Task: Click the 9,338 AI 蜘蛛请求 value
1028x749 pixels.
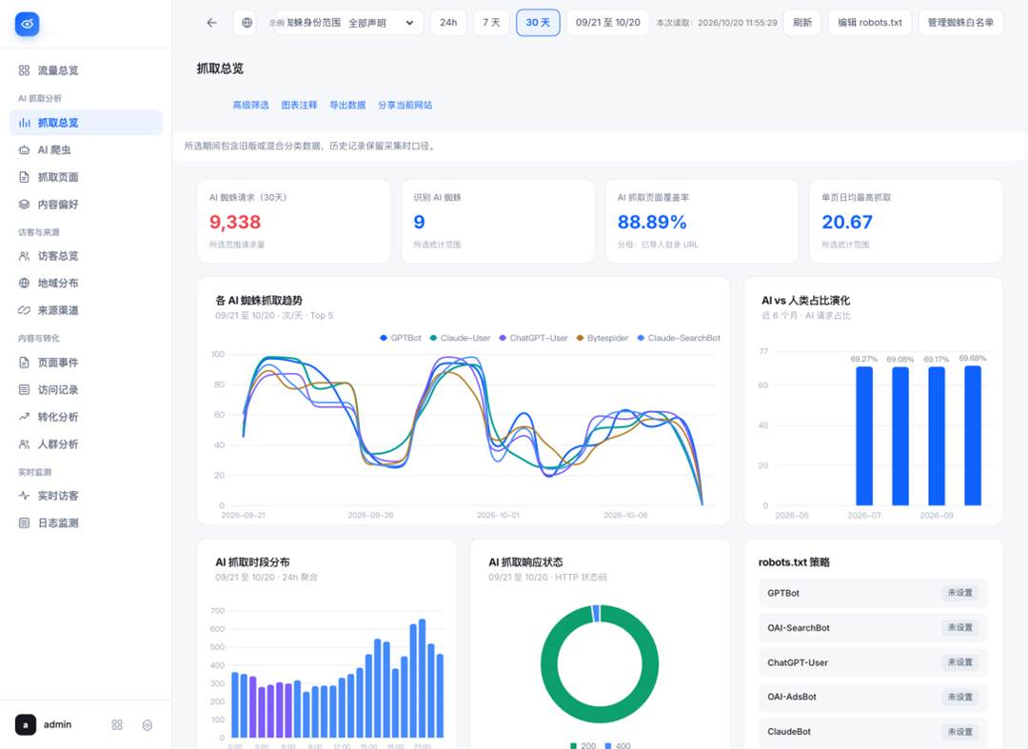Action: 235,223
